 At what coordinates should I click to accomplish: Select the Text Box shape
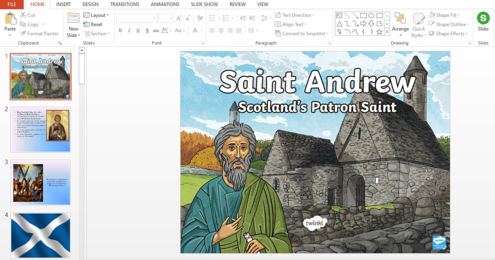[339, 15]
